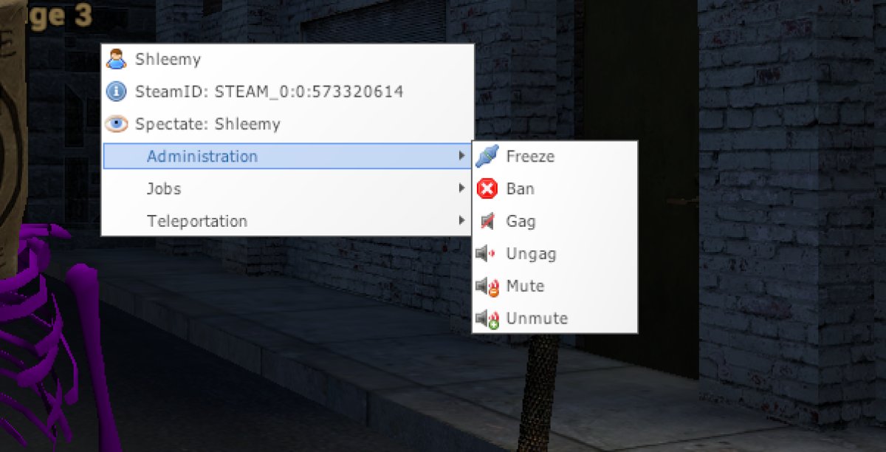Open the Jobs menu entry
This screenshot has width=886, height=452.
point(287,189)
